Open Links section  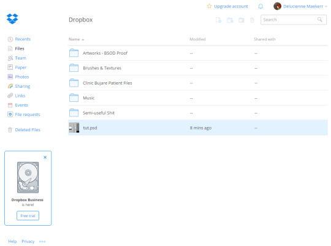click(x=20, y=96)
